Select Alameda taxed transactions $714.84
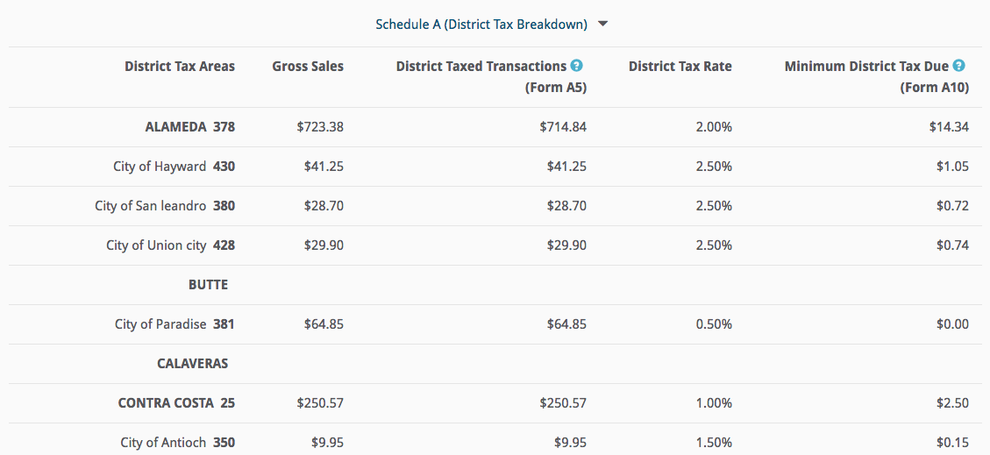The image size is (990, 455). pyautogui.click(x=563, y=127)
